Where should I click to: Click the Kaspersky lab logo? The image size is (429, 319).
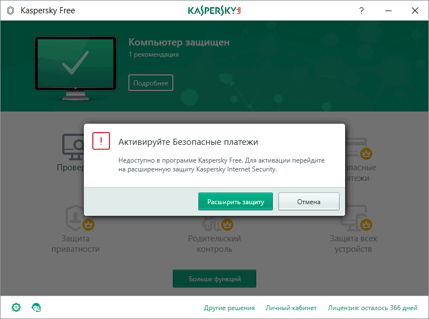coord(214,11)
